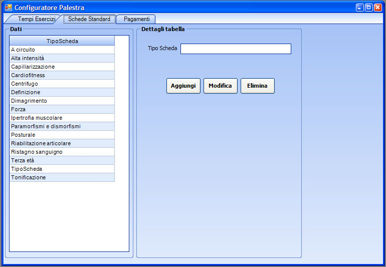Screen dimensions: 386x267
Task: Focus the Tipo Scheda text field
Action: [x=236, y=49]
